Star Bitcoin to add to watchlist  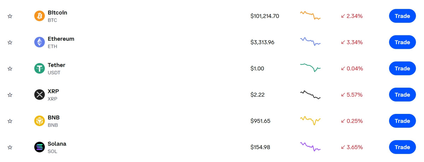pos(10,16)
